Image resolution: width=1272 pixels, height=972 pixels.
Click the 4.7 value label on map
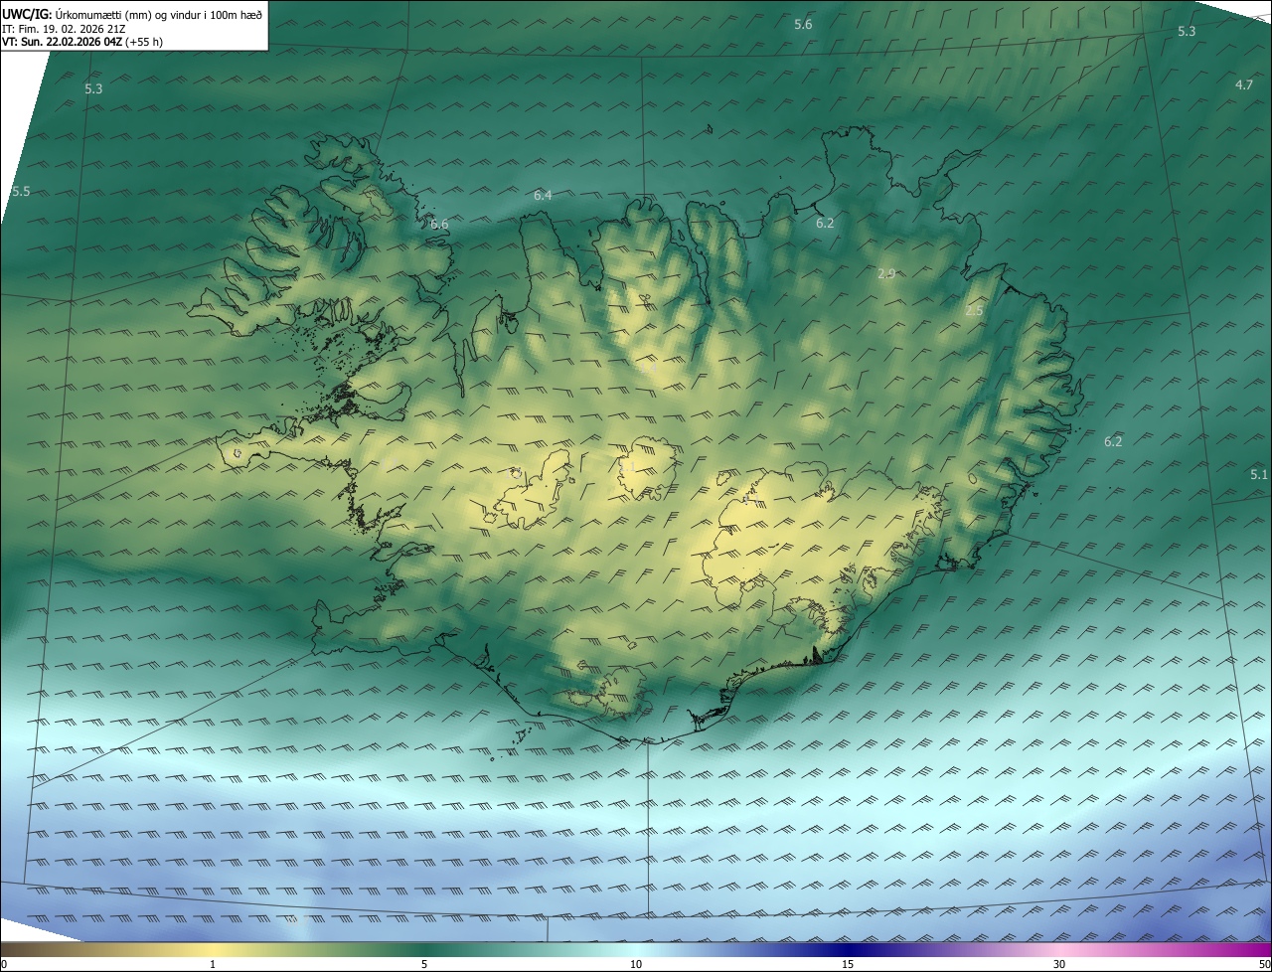point(1243,84)
